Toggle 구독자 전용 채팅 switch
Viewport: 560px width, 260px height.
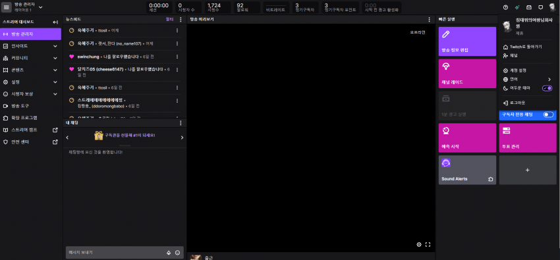point(548,115)
